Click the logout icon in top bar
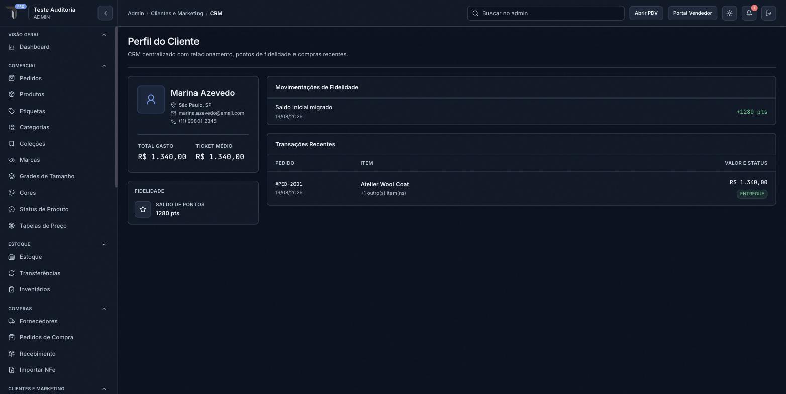Image resolution: width=786 pixels, height=394 pixels. tap(768, 13)
